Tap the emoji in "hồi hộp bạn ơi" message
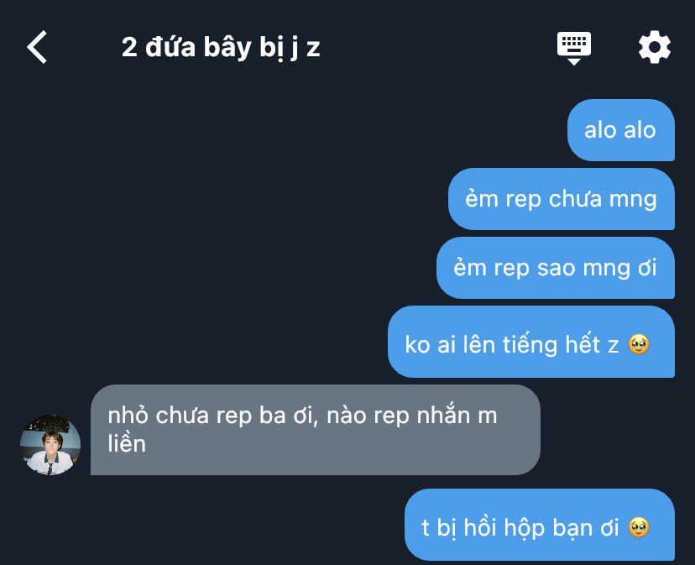This screenshot has width=695, height=565. tap(639, 527)
